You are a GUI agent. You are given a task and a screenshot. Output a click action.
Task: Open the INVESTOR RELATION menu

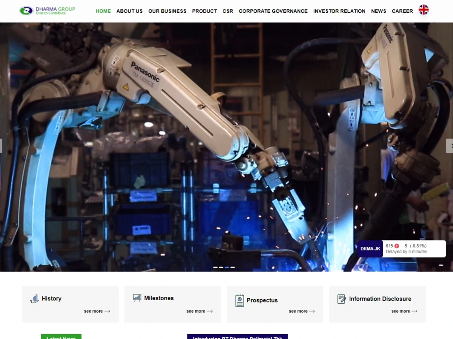339,11
